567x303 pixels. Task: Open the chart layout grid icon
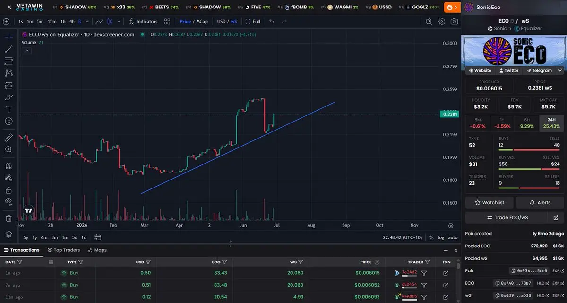[167, 21]
